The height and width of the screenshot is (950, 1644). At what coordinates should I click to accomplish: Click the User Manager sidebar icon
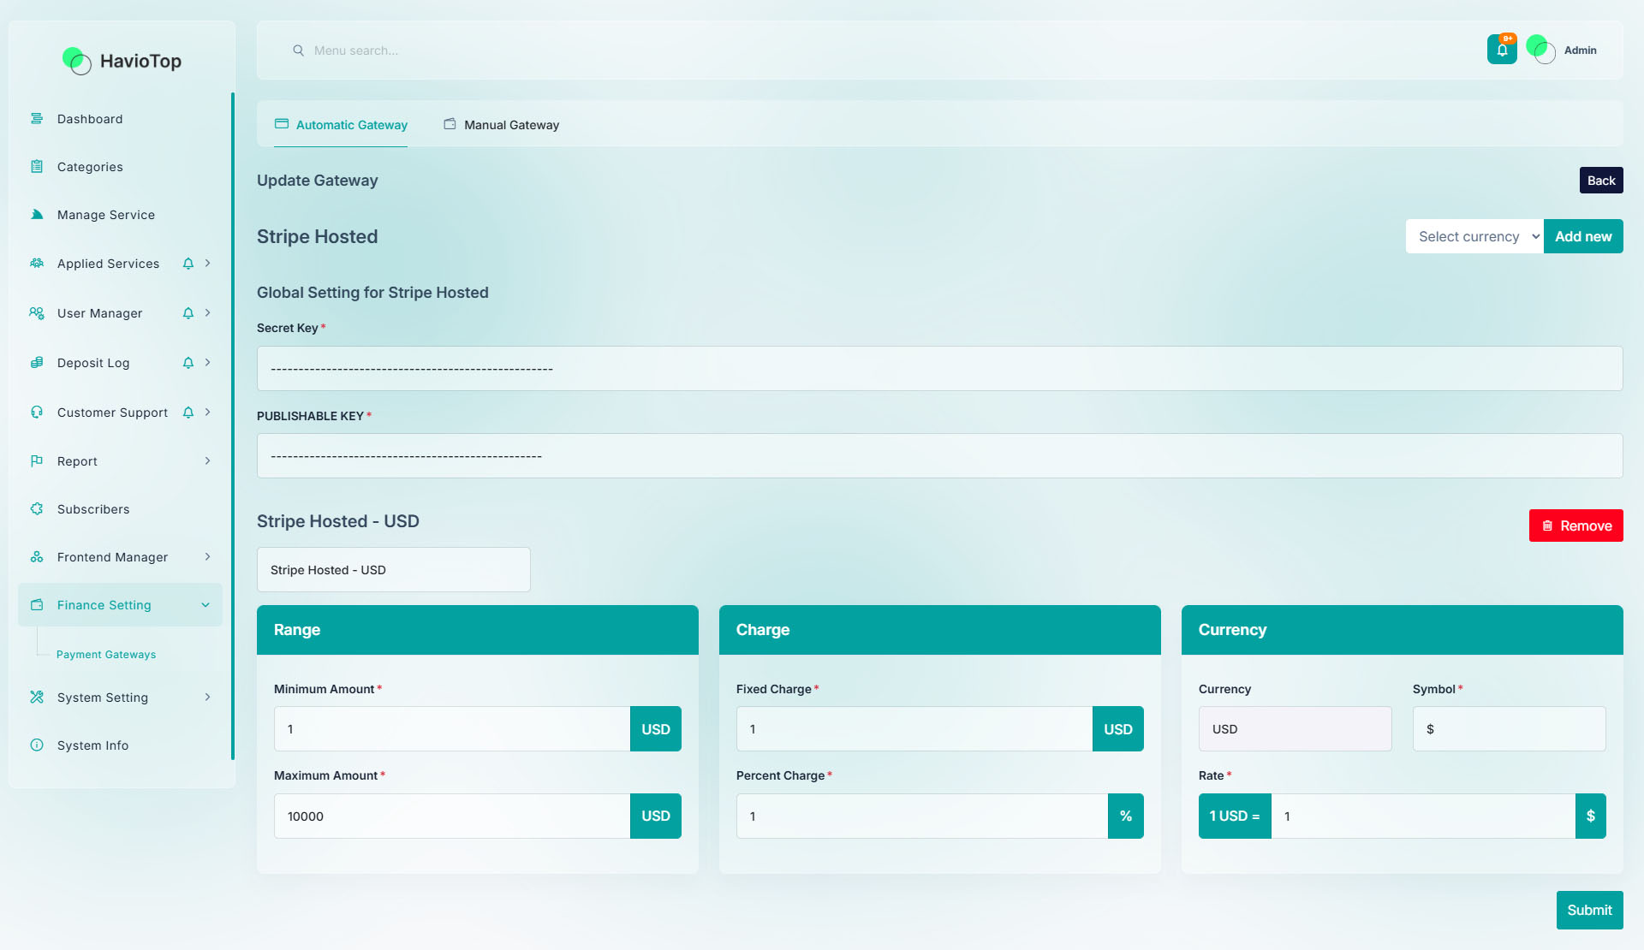click(37, 313)
